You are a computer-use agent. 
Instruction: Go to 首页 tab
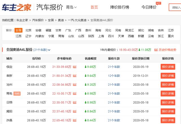tap(94, 7)
